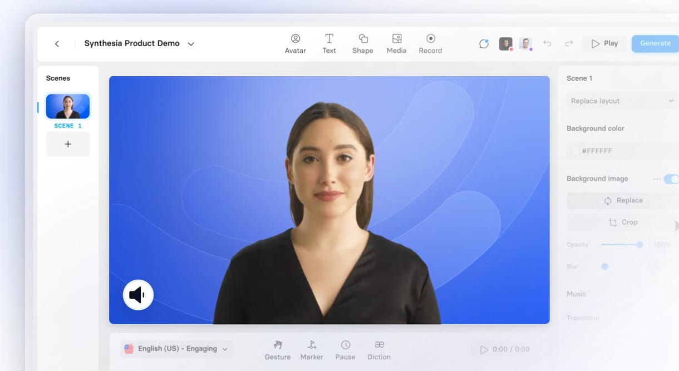This screenshot has width=679, height=371.
Task: Redo the last action
Action: [x=569, y=43]
